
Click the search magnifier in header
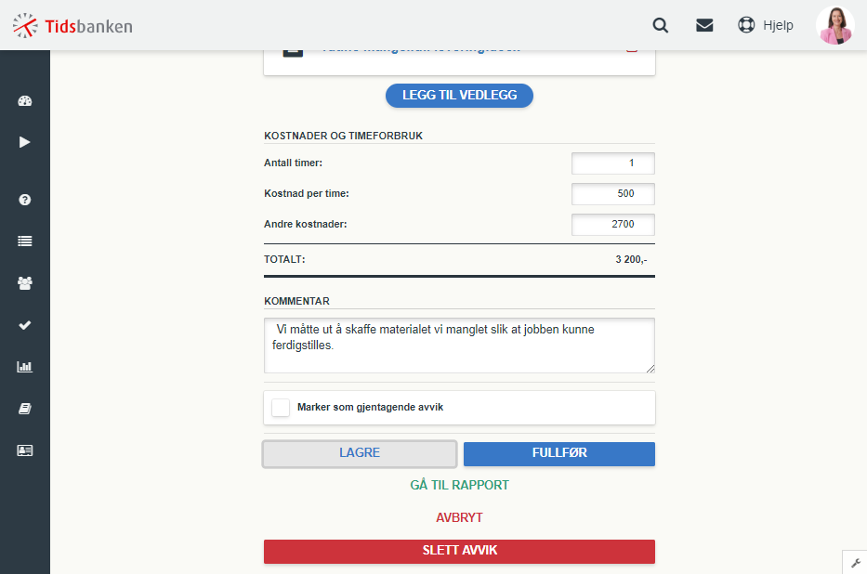pos(660,25)
